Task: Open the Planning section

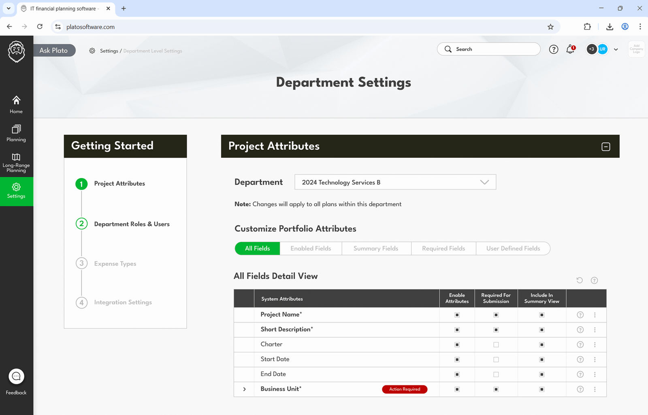Action: (16, 133)
